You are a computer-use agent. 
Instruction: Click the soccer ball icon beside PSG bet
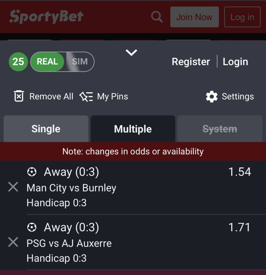32,227
